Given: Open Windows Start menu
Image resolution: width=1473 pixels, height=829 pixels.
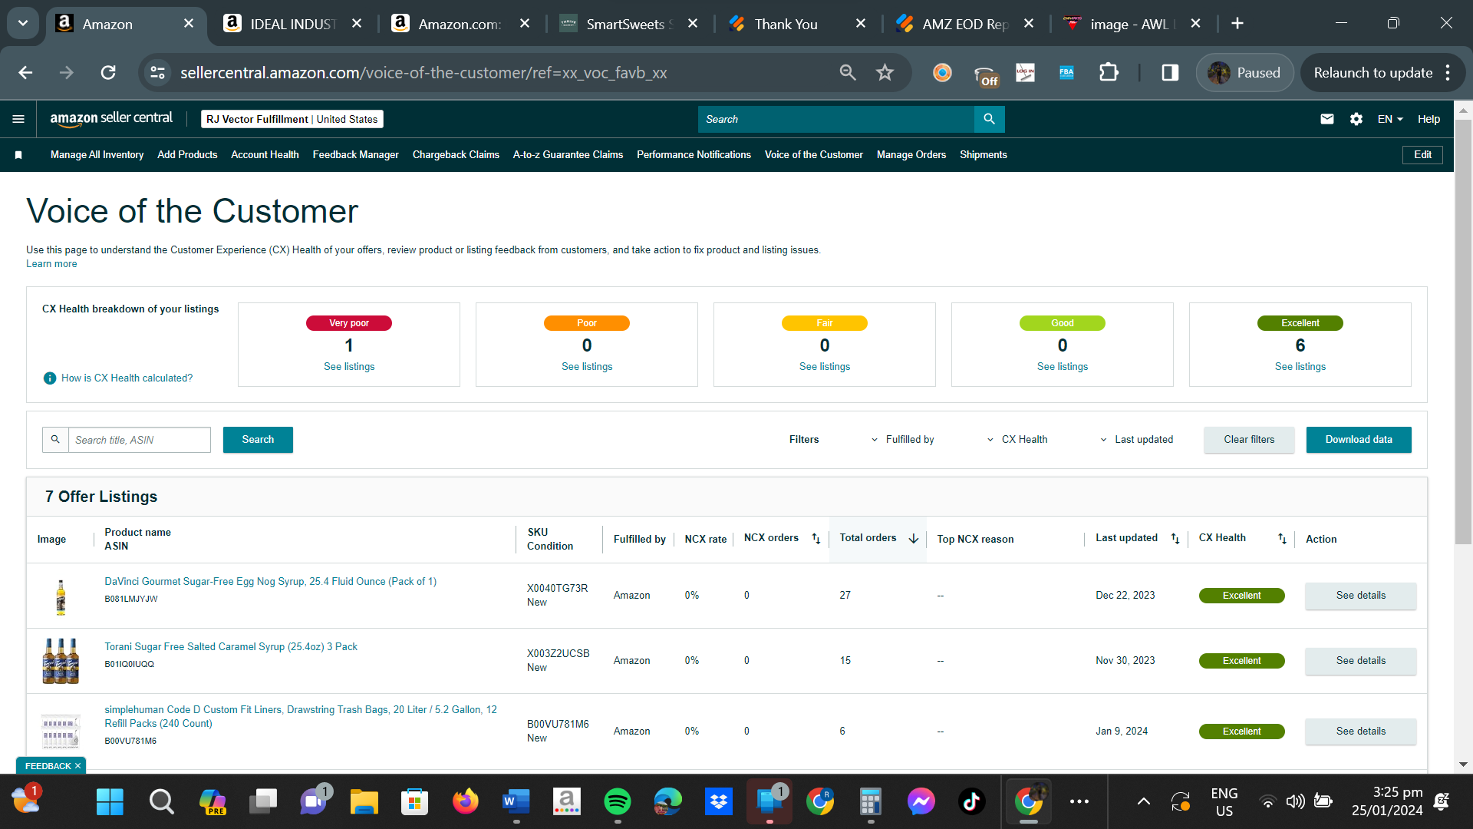Looking at the screenshot, I should point(110,802).
